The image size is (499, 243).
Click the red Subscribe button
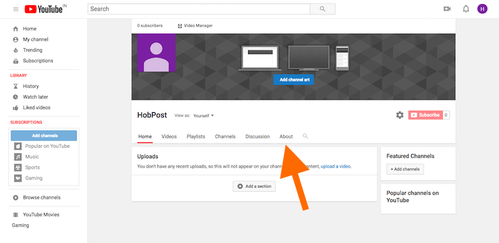[x=425, y=115]
